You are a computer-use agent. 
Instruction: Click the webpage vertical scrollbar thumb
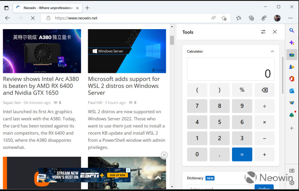point(172,40)
